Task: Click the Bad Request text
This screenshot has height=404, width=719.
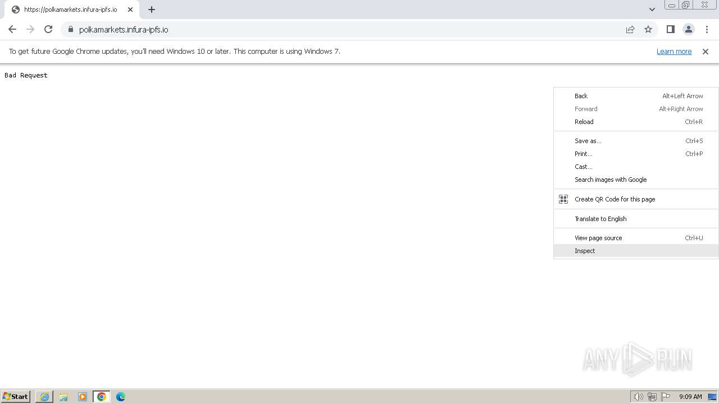Action: [26, 75]
